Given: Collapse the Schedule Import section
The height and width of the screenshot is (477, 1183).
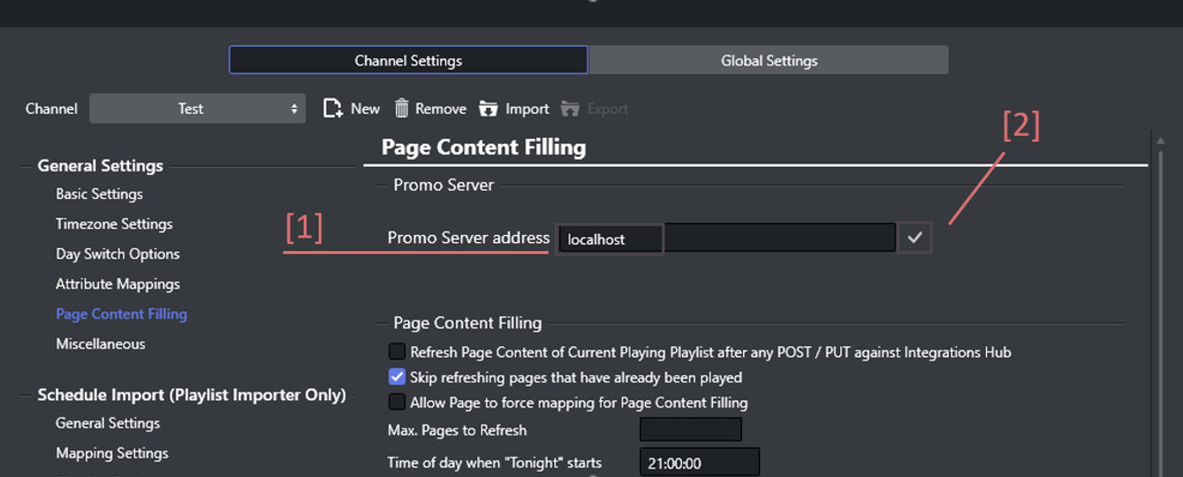Looking at the screenshot, I should 27,395.
